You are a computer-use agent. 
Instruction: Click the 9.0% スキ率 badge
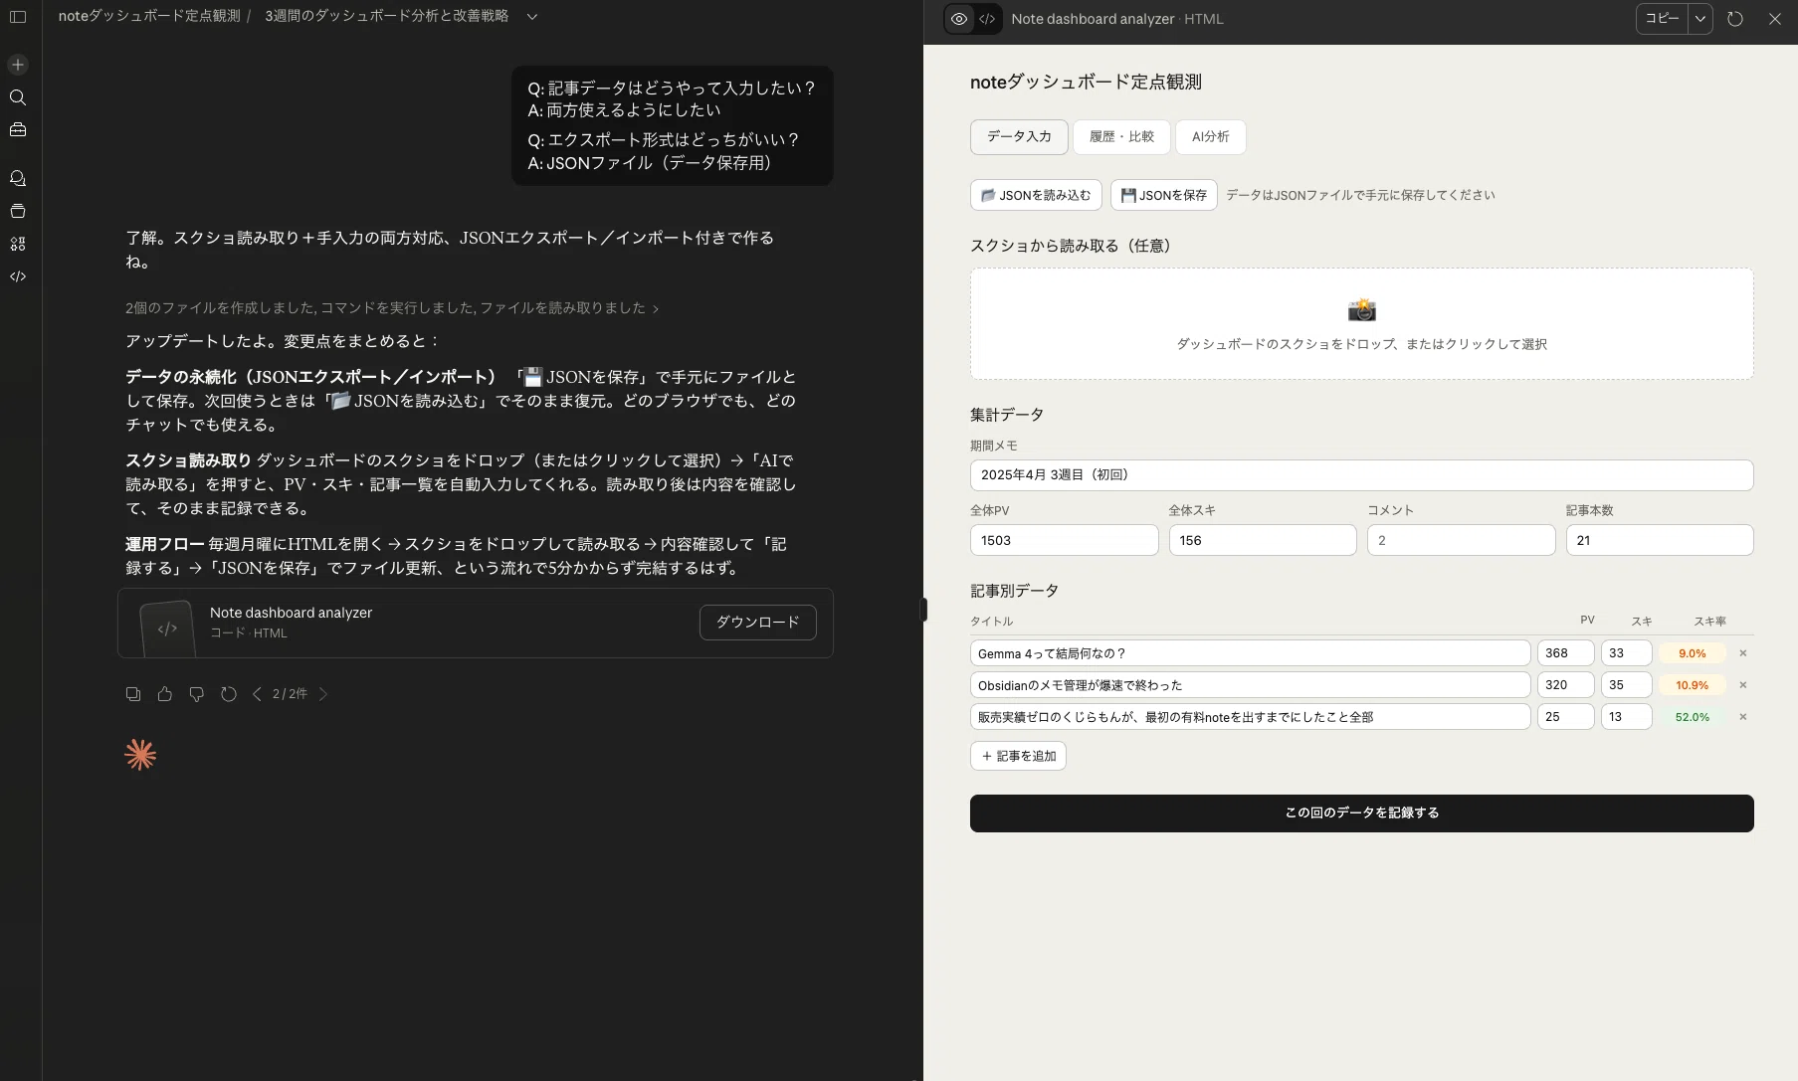(1693, 653)
